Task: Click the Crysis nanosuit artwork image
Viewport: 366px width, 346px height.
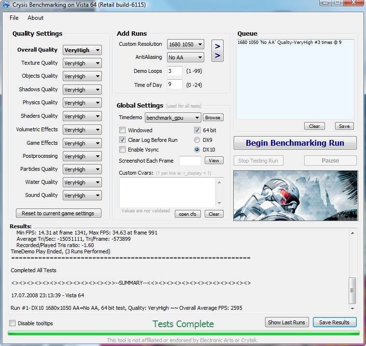Action: click(x=296, y=195)
